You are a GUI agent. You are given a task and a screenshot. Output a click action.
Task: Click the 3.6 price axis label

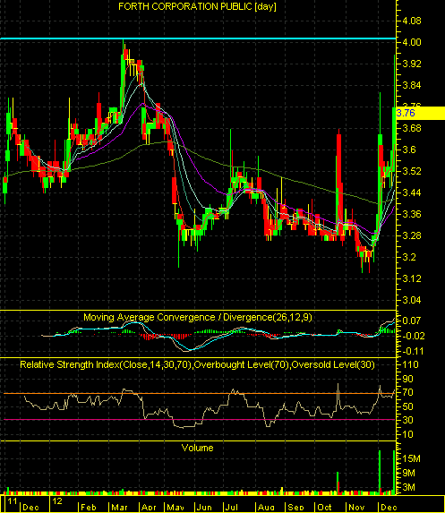tap(409, 150)
